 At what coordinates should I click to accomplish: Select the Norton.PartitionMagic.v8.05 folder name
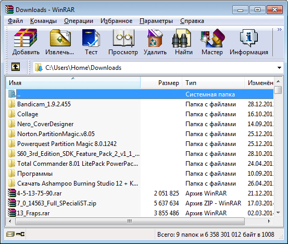coord(56,134)
